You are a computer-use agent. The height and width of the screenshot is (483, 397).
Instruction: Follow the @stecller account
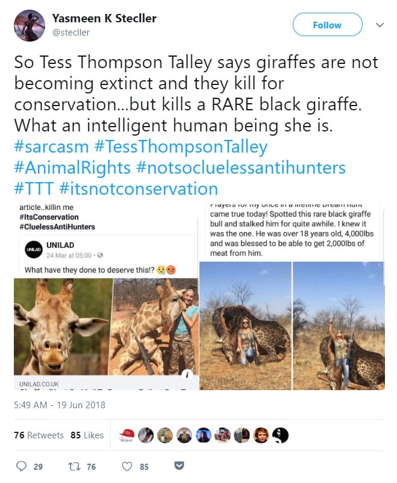(x=327, y=25)
